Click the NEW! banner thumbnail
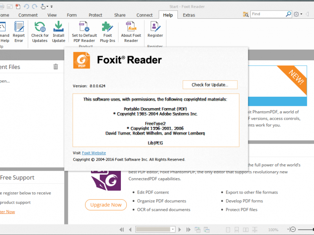Image resolution: width=314 pixels, height=235 pixels. coord(277,85)
